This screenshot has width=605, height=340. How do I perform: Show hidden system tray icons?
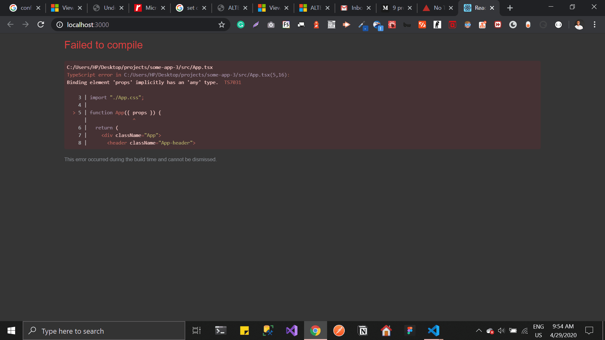point(479,331)
